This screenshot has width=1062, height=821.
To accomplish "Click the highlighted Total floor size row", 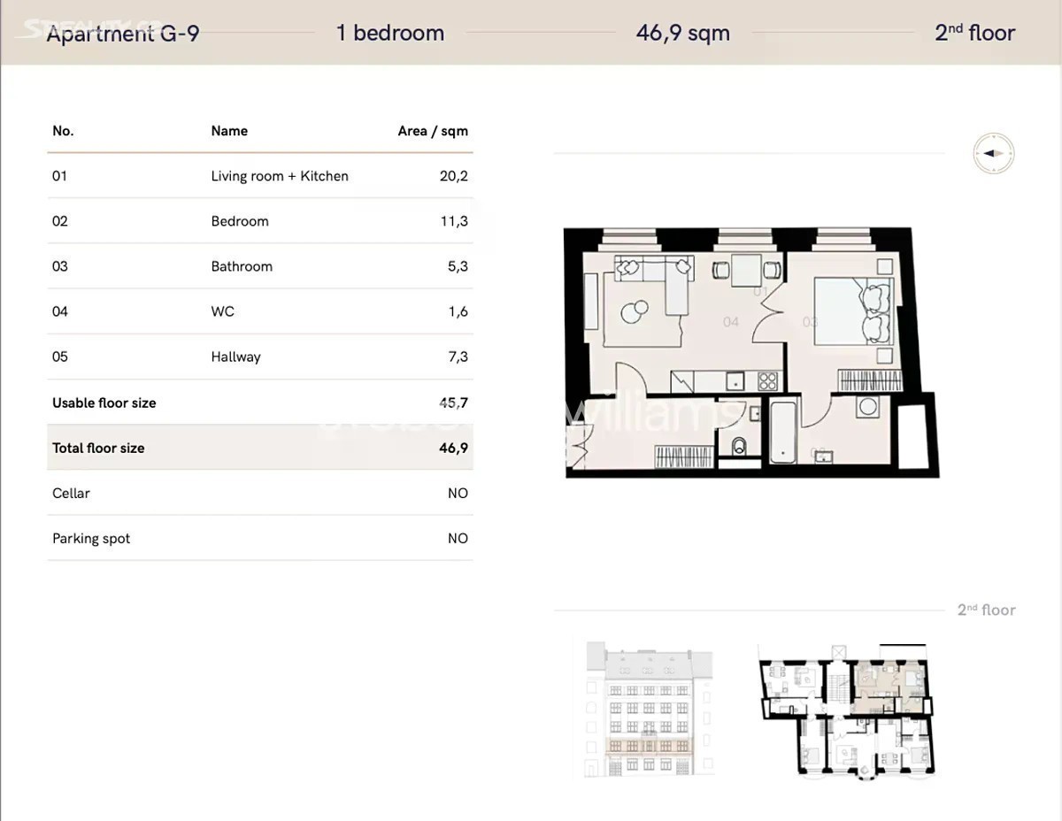I will coord(259,448).
